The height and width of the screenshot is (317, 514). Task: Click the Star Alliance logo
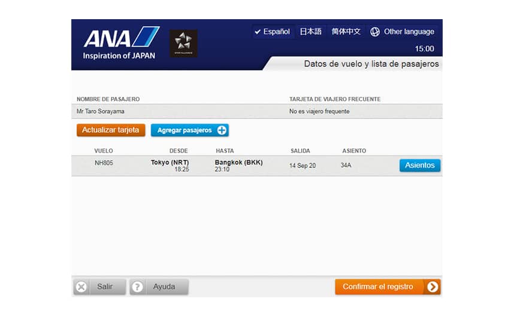(x=183, y=44)
